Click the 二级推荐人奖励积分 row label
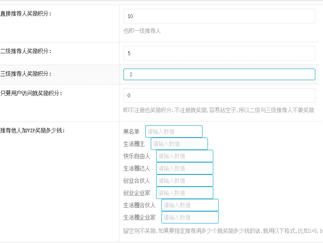The height and width of the screenshot is (243, 323). [26, 51]
